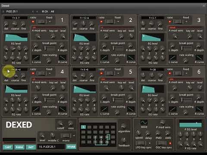Click the LFO wave shape display
The height and width of the screenshot is (155, 207).
(x=144, y=123)
